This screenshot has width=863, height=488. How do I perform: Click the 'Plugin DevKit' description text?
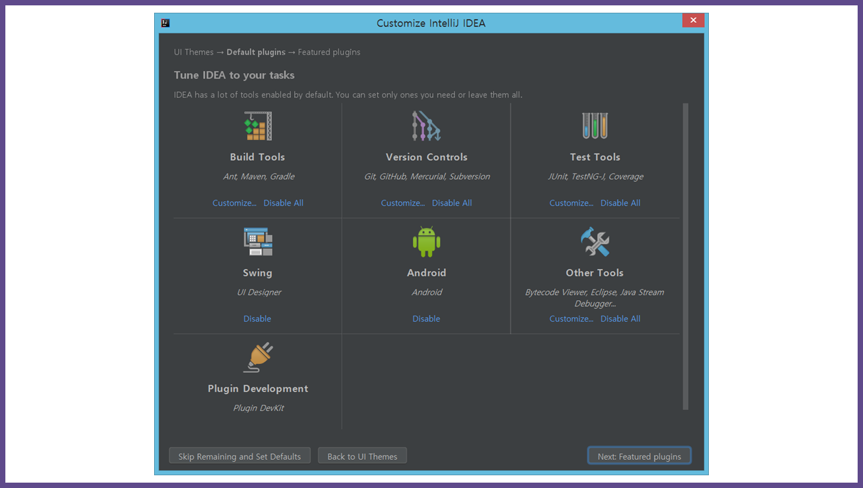(x=259, y=408)
